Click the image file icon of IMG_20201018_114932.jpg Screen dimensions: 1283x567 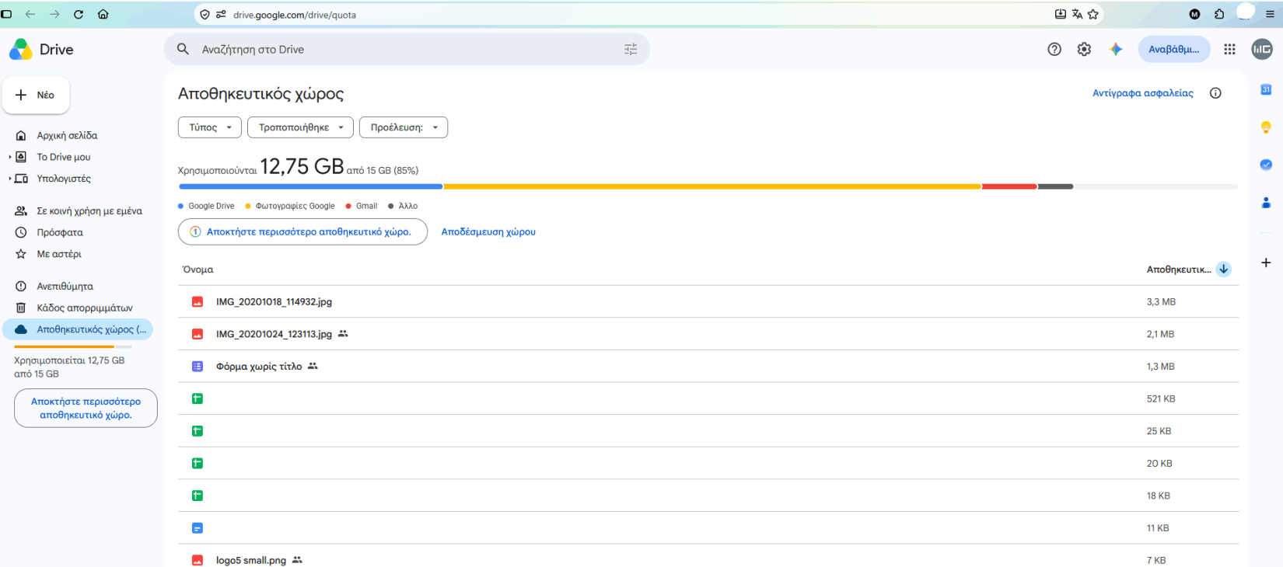pyautogui.click(x=198, y=302)
